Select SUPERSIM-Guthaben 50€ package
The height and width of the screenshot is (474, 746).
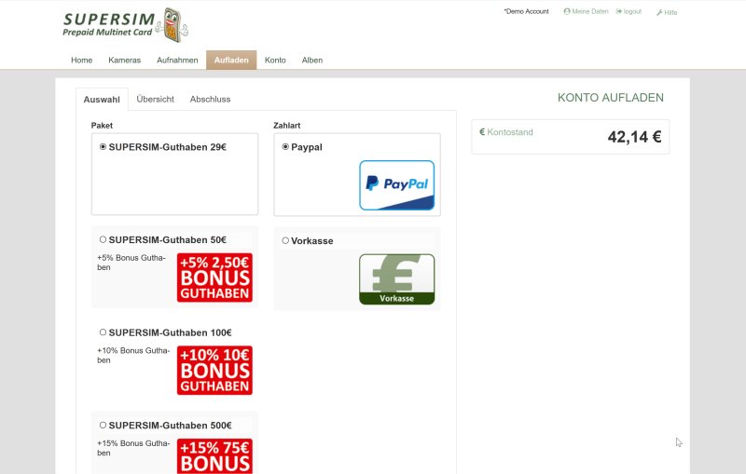pyautogui.click(x=103, y=239)
